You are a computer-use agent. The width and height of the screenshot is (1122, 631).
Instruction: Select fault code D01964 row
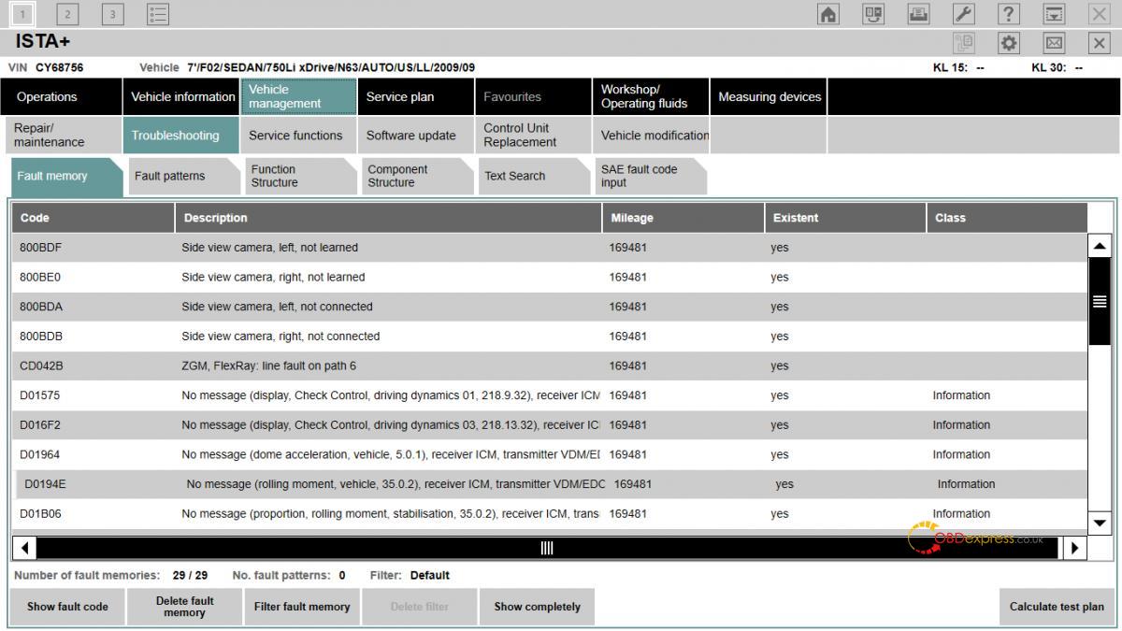(x=550, y=454)
